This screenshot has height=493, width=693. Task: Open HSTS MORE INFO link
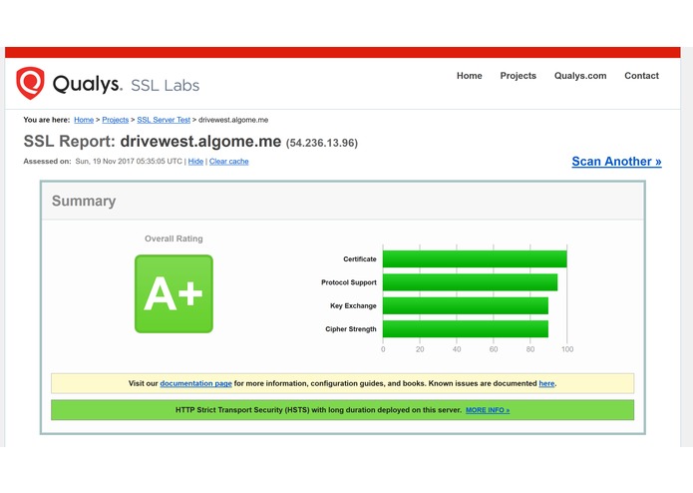coord(488,410)
